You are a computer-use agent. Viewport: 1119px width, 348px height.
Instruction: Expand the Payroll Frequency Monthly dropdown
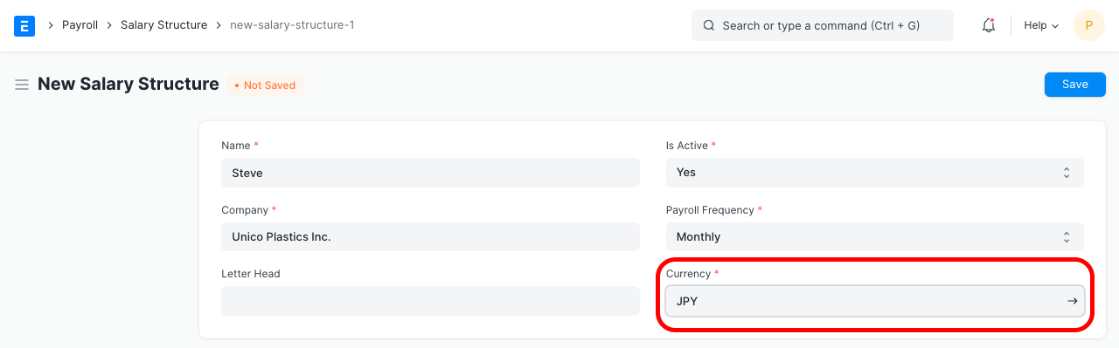click(875, 236)
